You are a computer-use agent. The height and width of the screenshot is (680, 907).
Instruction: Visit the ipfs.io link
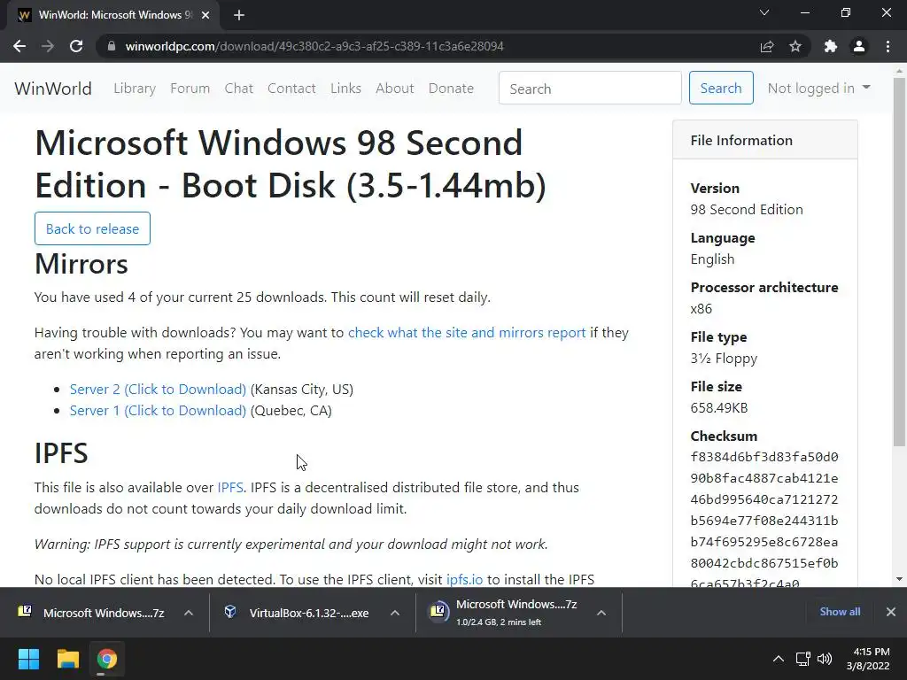[464, 579]
